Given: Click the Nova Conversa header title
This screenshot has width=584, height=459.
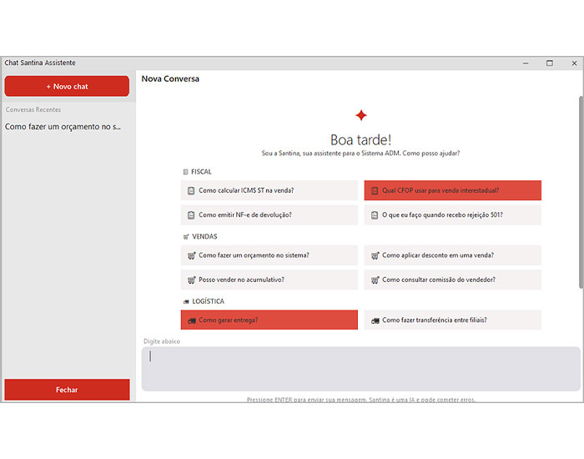Looking at the screenshot, I should [170, 79].
